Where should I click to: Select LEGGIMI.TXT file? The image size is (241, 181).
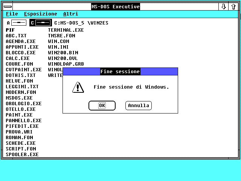tap(22, 87)
